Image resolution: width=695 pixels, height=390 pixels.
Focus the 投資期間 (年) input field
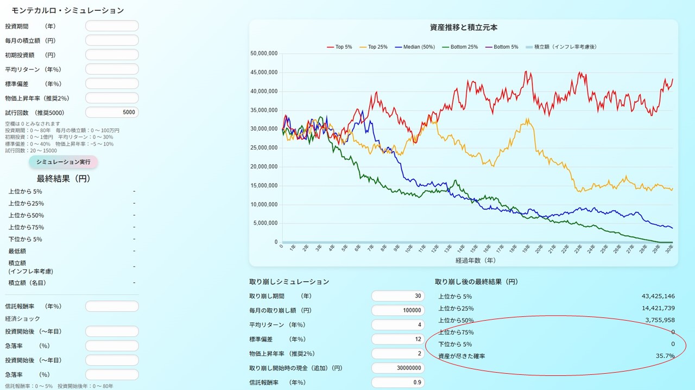tap(112, 26)
